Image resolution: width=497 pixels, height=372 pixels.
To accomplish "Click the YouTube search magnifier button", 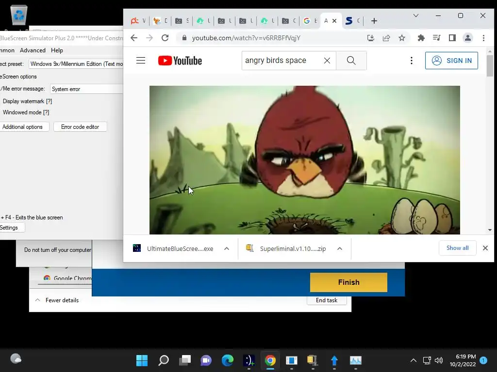I will point(351,61).
